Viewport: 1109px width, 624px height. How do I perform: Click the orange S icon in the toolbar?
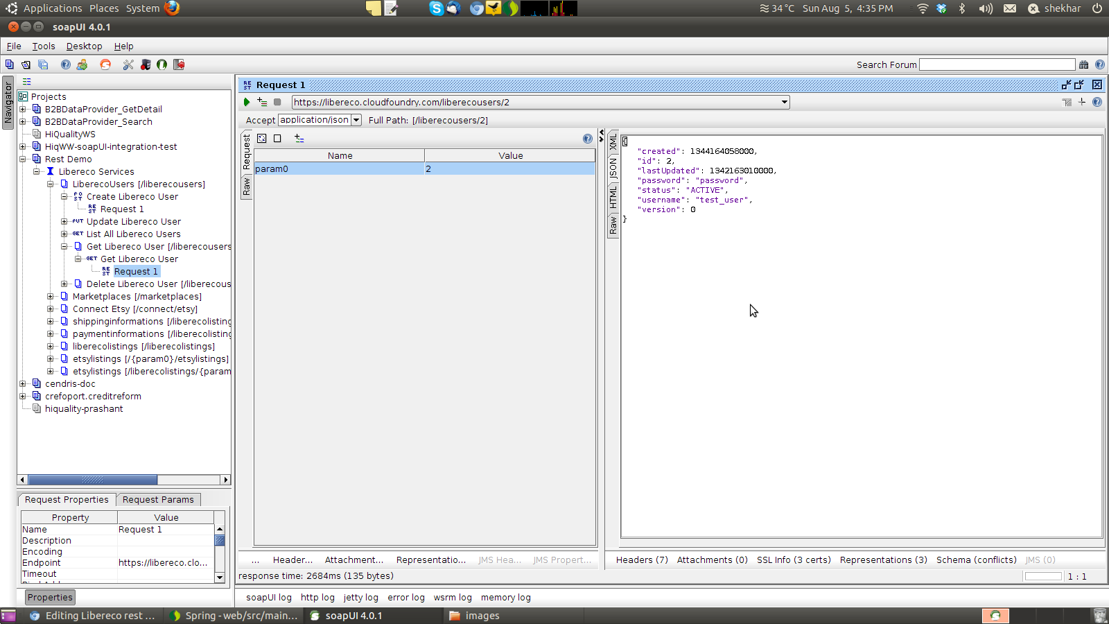click(x=105, y=64)
